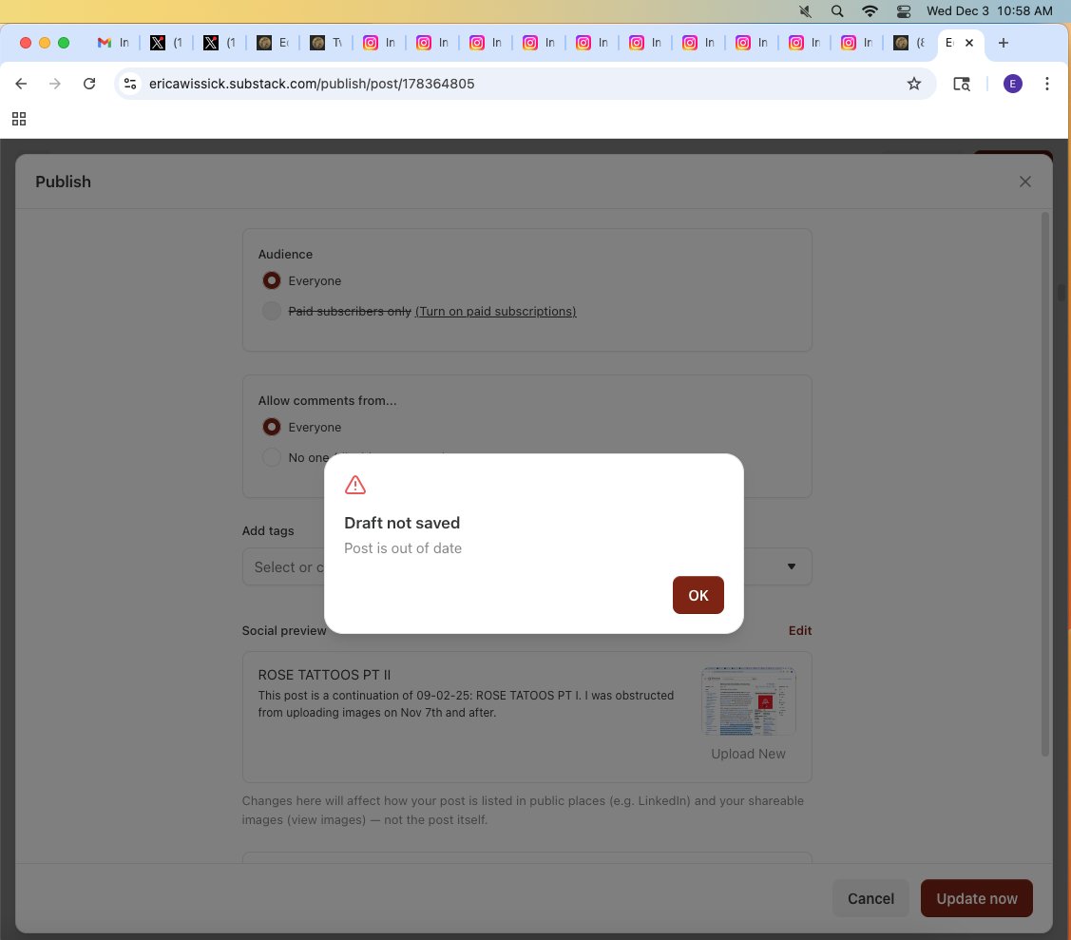Open Chrome three-dot menu

pos(1046,84)
